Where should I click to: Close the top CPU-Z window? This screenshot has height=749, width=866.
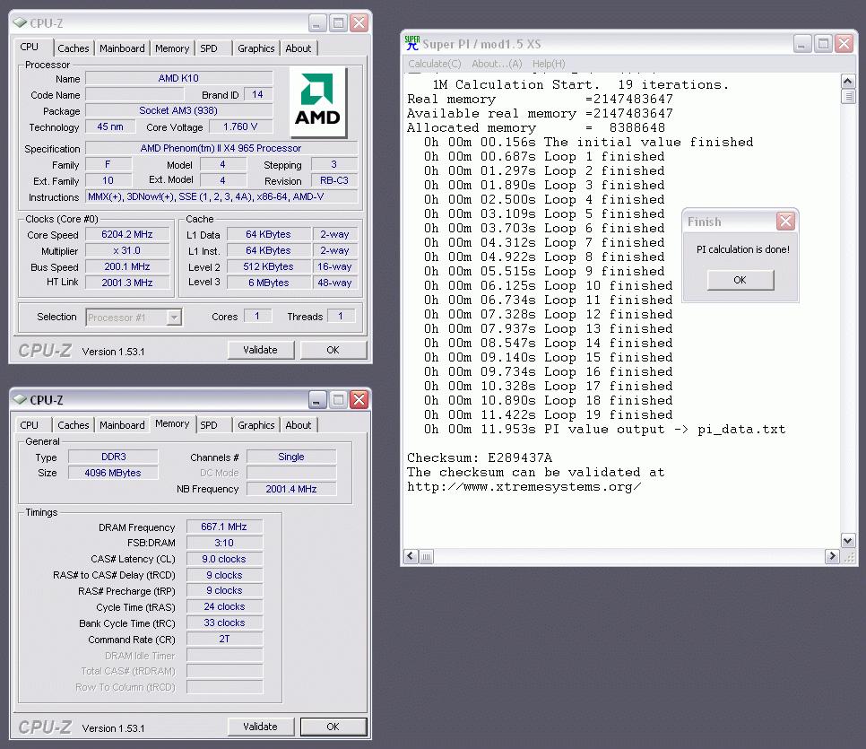coord(359,23)
